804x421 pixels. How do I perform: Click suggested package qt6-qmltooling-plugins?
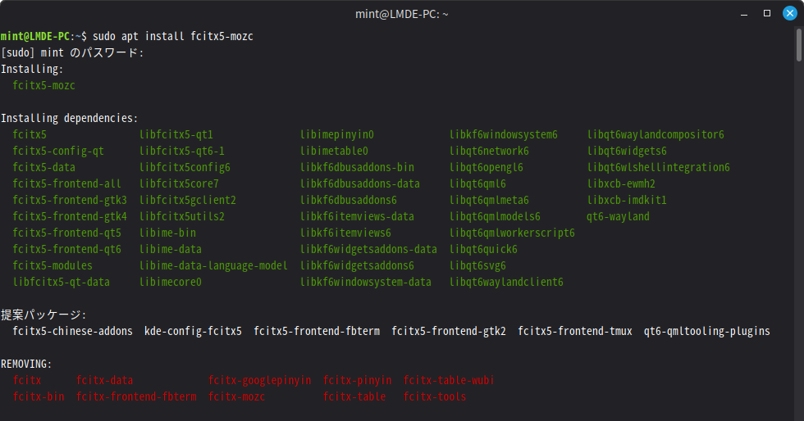coord(706,331)
